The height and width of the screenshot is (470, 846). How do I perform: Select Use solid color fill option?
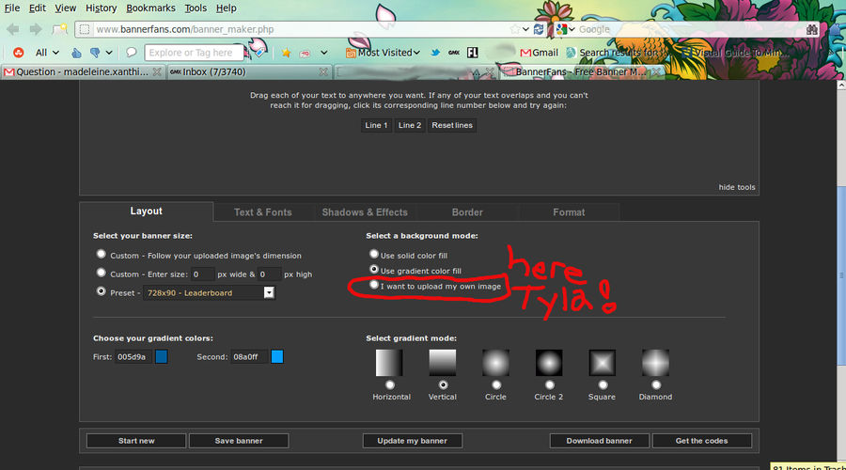tap(374, 254)
